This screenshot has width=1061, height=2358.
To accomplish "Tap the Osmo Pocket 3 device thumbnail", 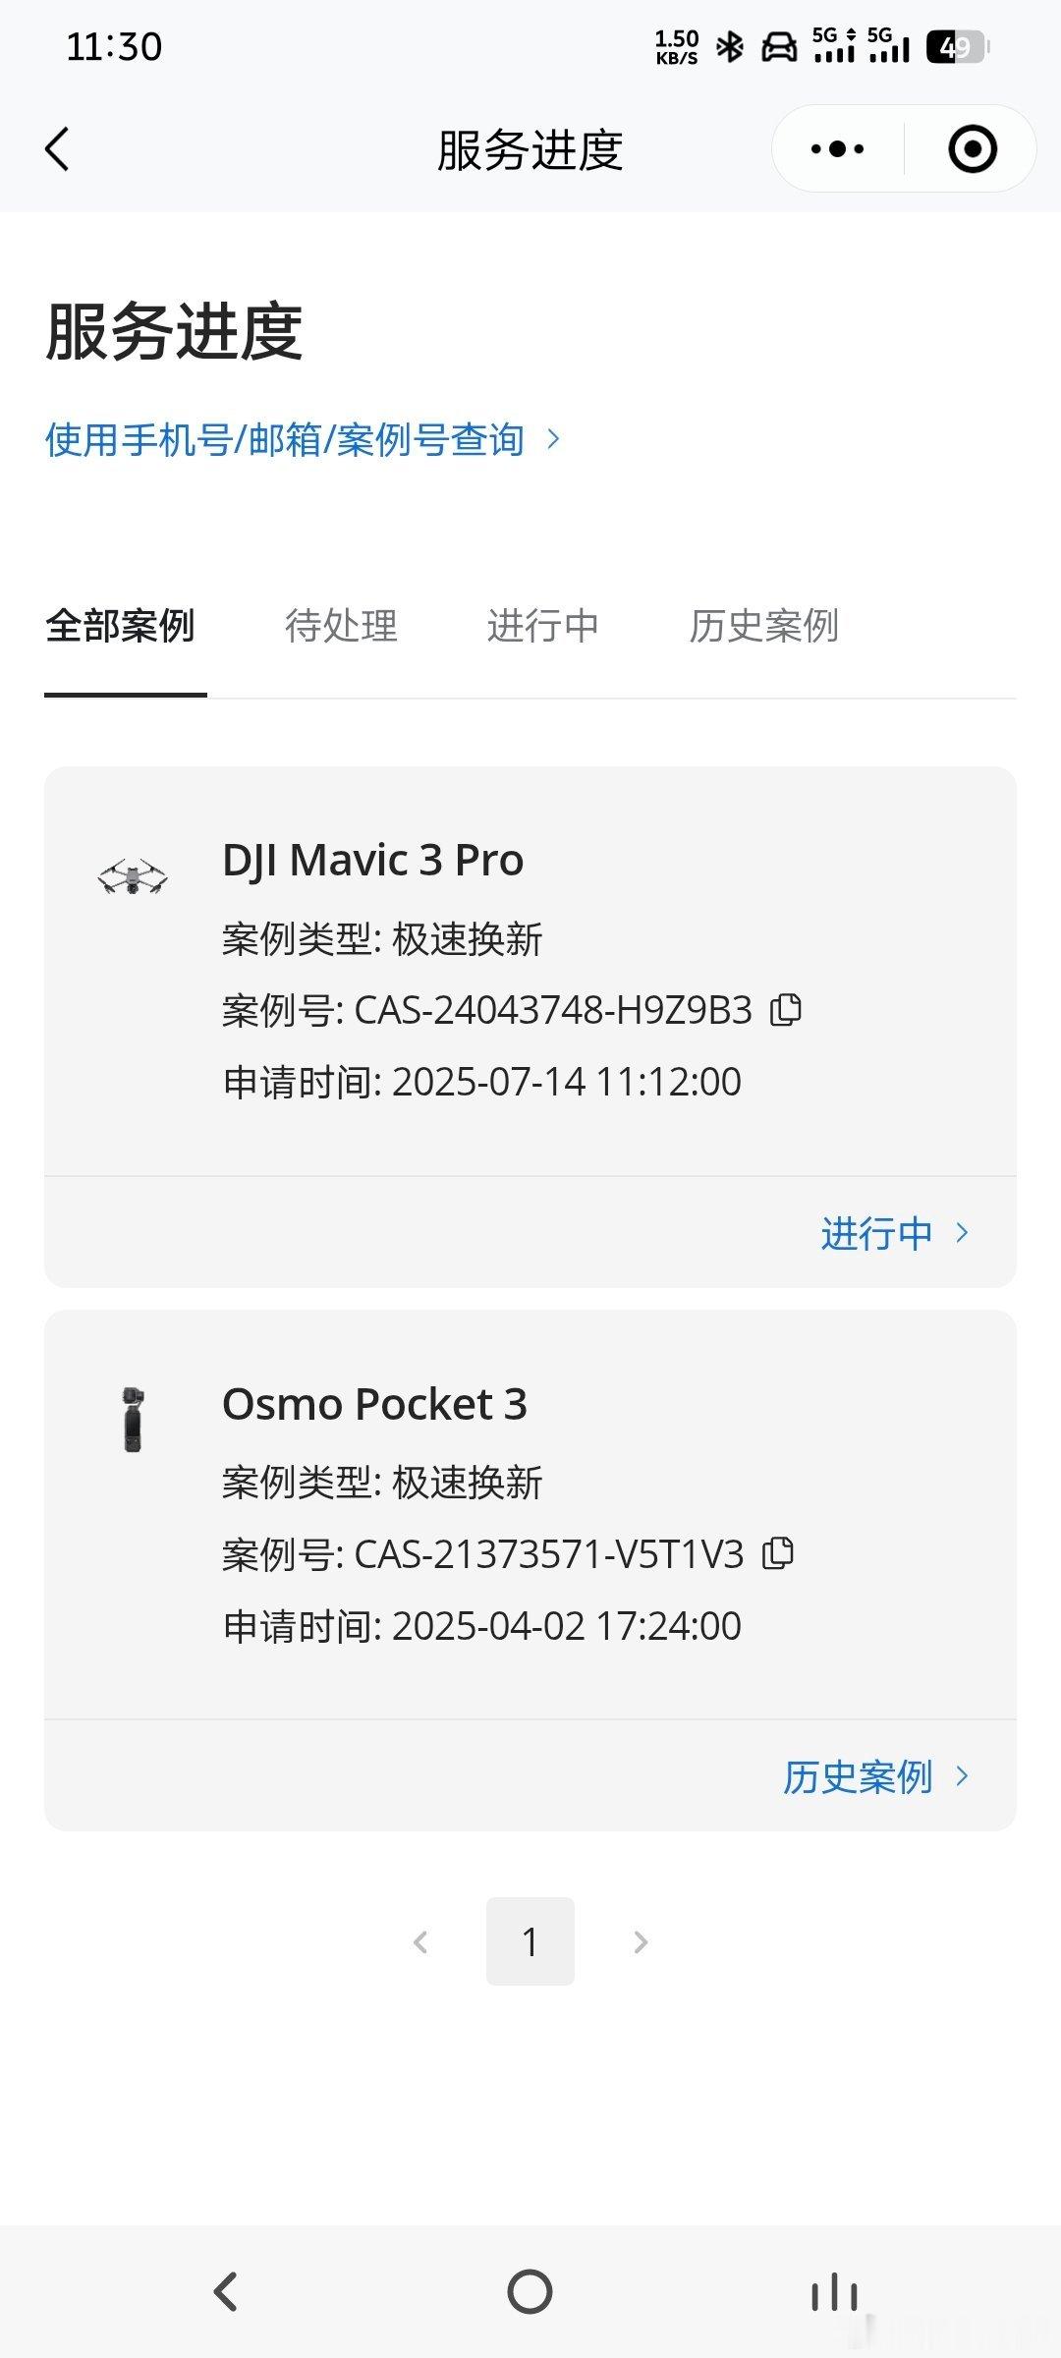I will click(x=133, y=1420).
